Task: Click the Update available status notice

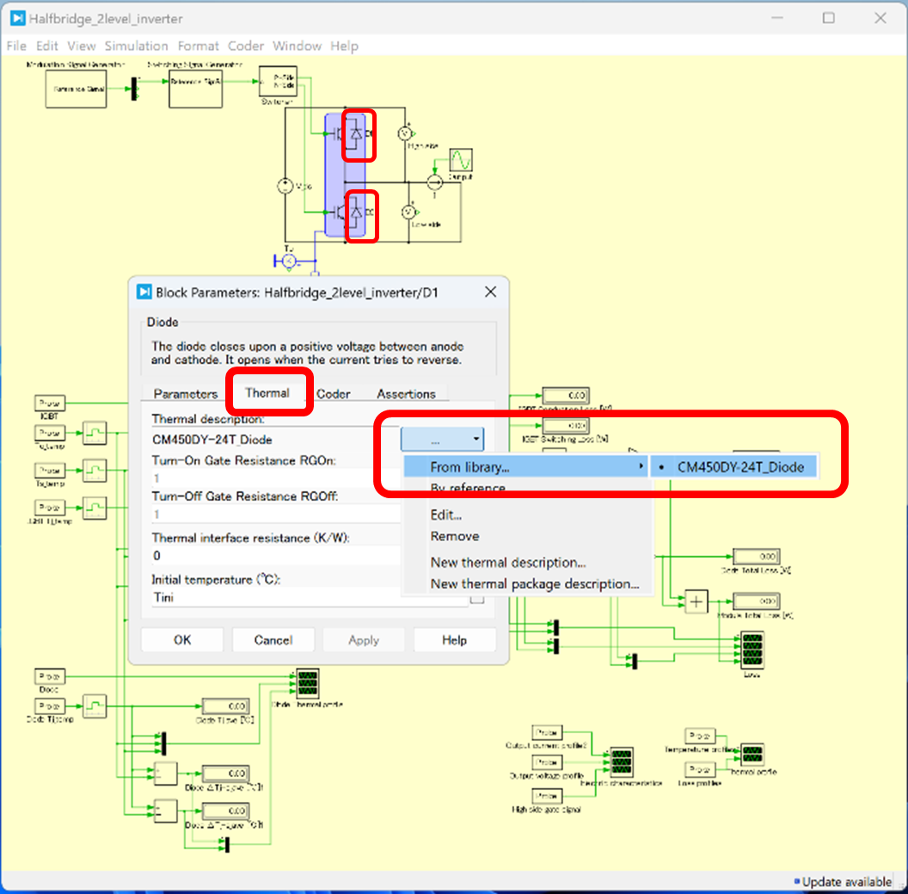Action: coord(845,881)
